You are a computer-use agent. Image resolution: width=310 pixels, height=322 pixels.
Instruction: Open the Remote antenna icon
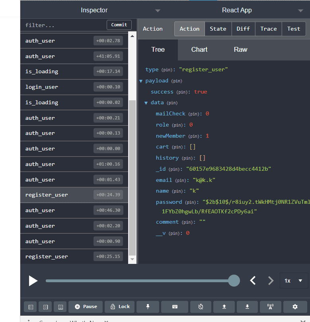click(270, 307)
